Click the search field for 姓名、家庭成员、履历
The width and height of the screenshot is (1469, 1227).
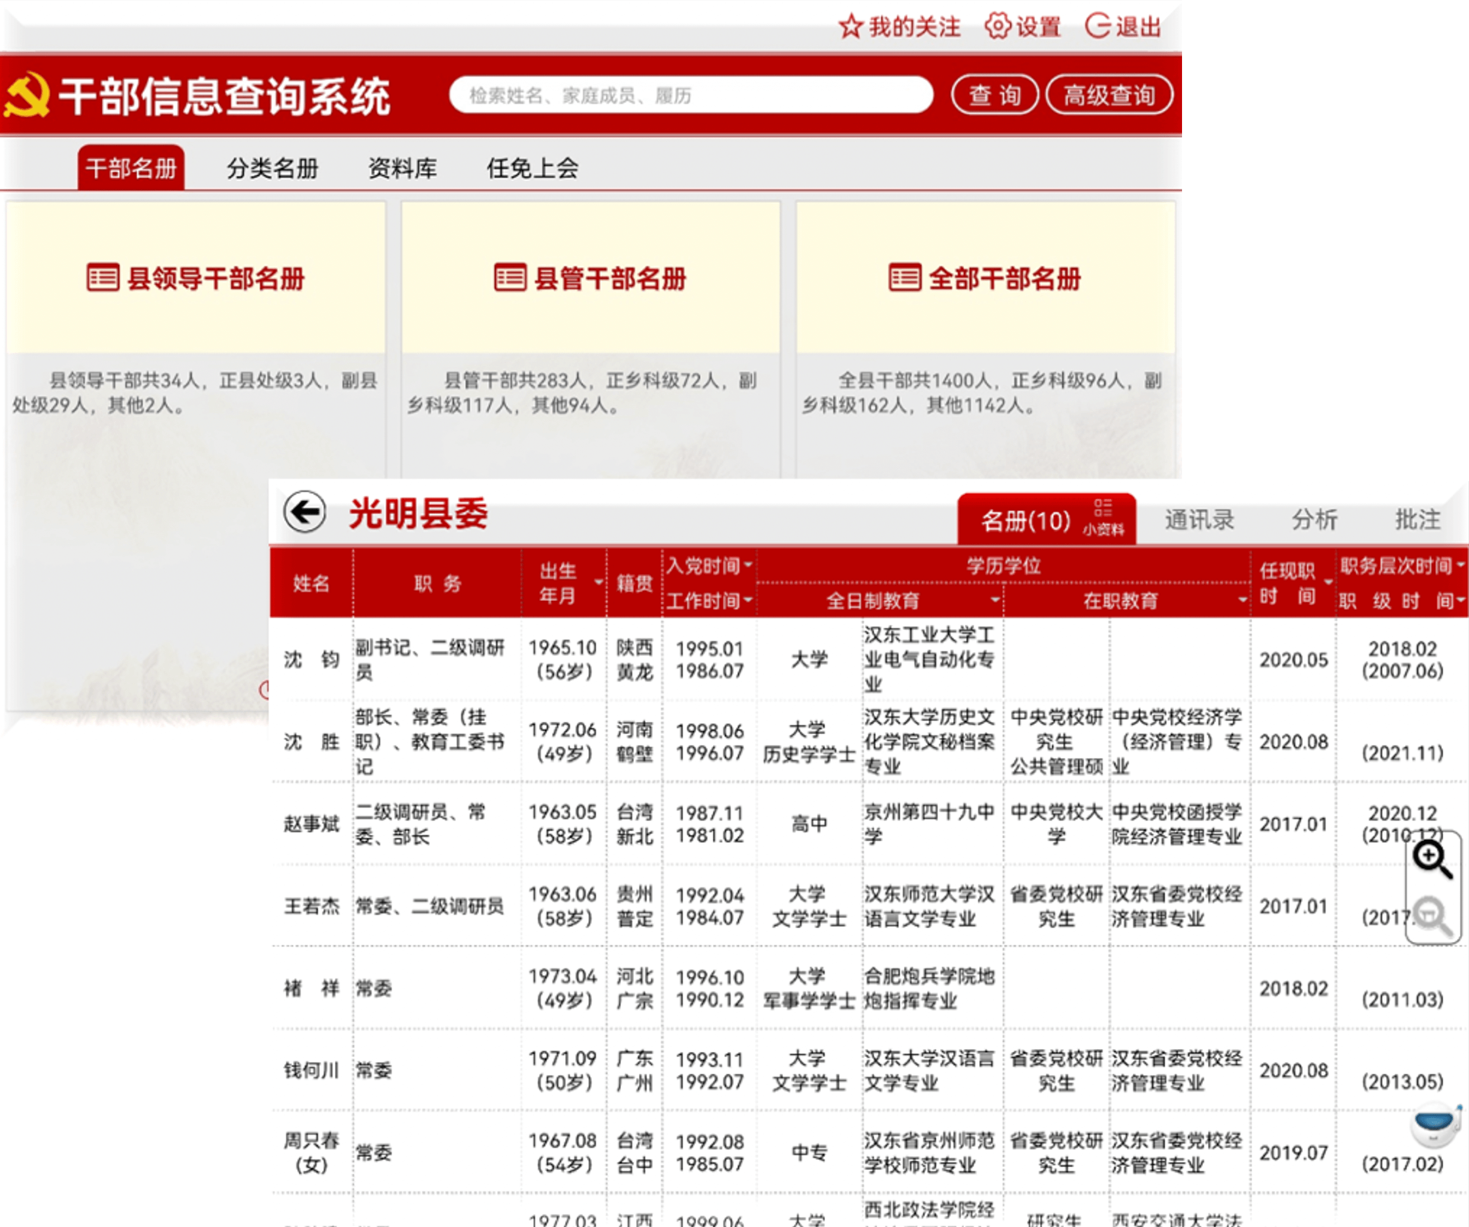pos(690,95)
